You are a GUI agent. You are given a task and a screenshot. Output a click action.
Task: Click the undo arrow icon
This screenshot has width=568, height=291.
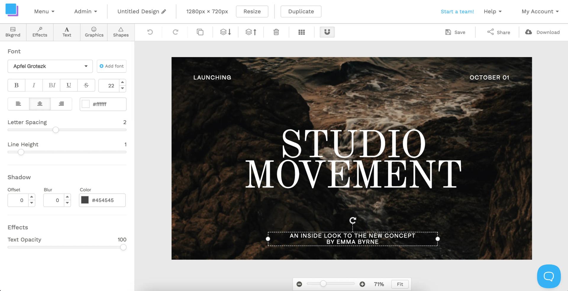coord(150,32)
